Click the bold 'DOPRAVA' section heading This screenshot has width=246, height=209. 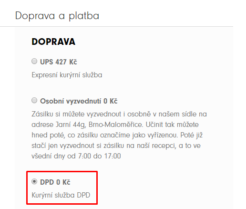(x=53, y=42)
